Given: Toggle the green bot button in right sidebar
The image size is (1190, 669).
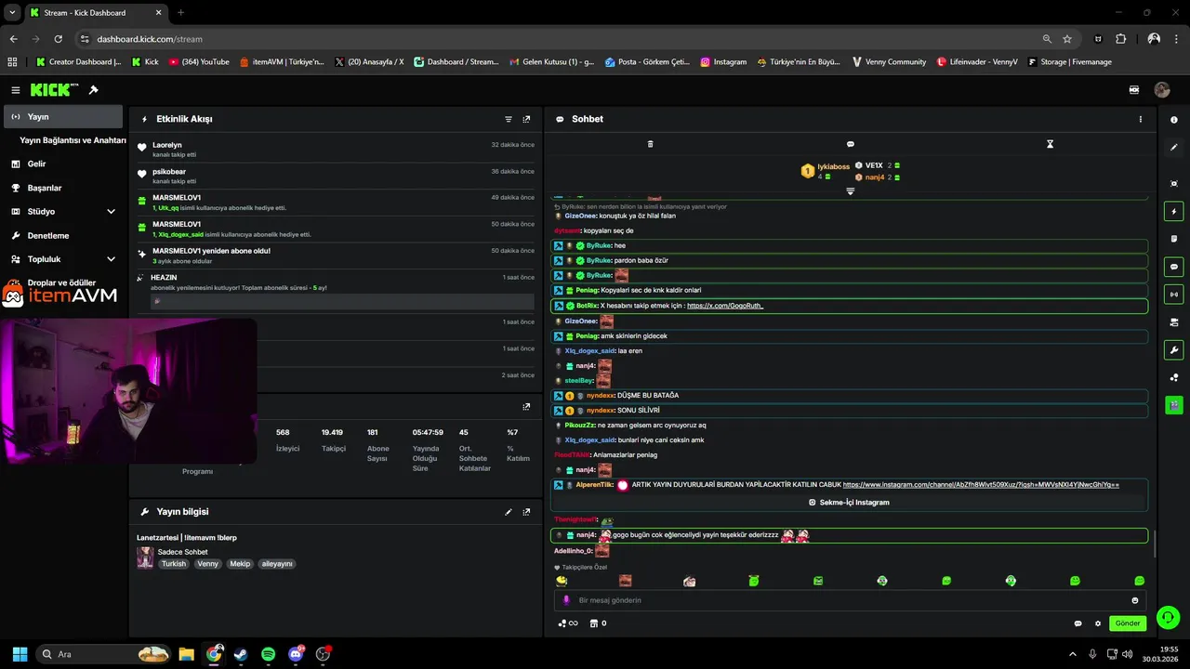Looking at the screenshot, I should coord(1174,405).
